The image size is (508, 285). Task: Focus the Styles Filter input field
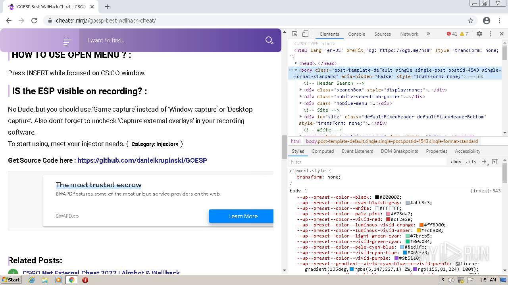[368, 162]
